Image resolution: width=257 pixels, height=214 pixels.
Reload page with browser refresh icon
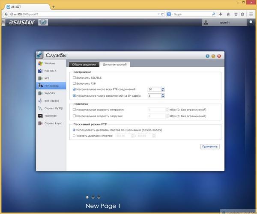click(162, 14)
